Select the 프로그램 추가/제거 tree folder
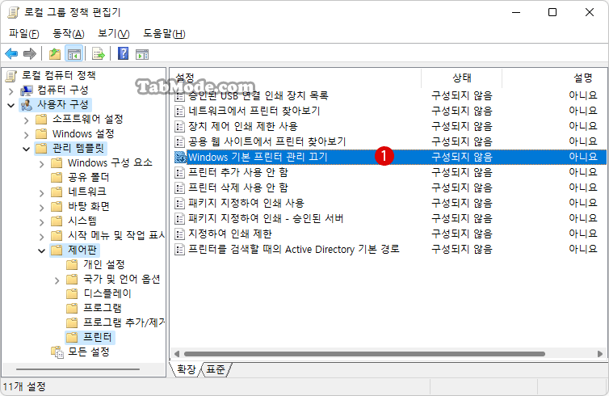The width and height of the screenshot is (609, 396). click(124, 322)
